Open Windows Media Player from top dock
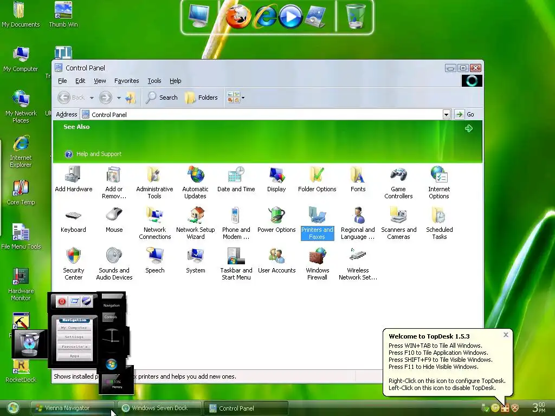This screenshot has height=416, width=555. tap(291, 17)
